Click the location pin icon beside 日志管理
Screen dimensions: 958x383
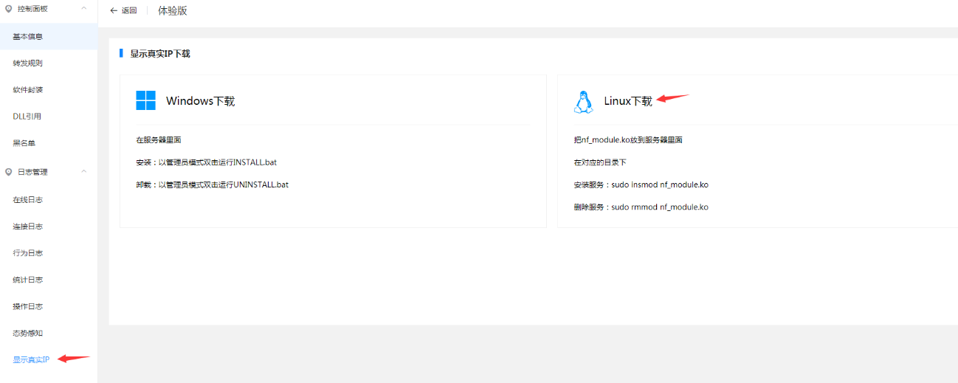[x=8, y=172]
